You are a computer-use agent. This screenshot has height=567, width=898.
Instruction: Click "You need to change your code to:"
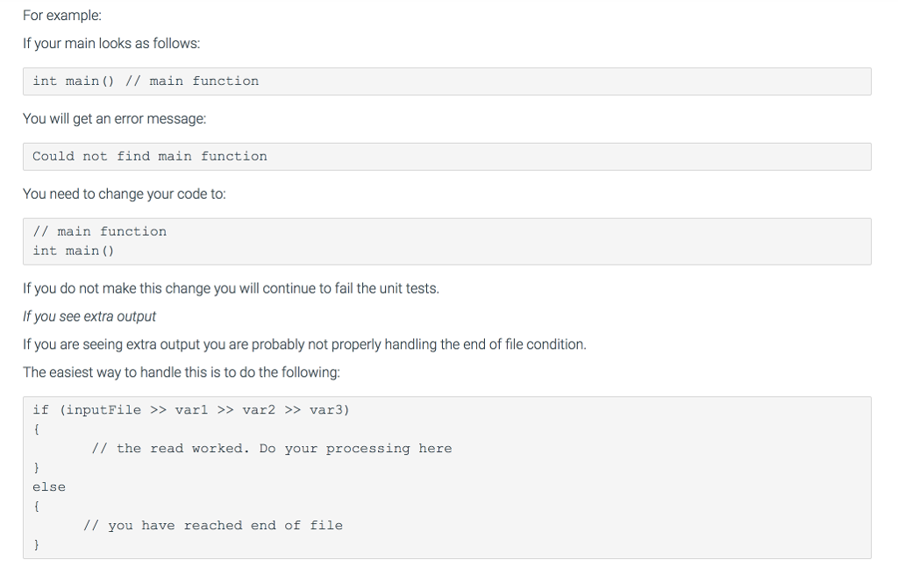tap(124, 194)
